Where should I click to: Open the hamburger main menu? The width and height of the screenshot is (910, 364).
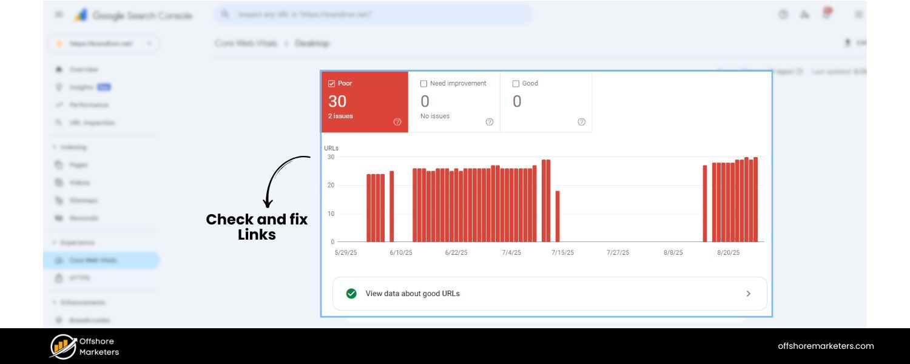click(59, 15)
